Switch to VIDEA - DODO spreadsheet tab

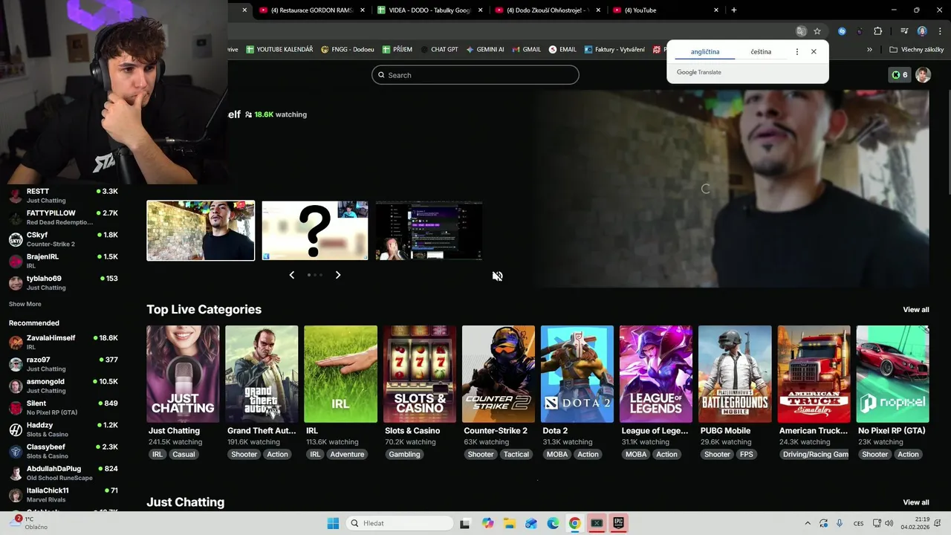429,10
